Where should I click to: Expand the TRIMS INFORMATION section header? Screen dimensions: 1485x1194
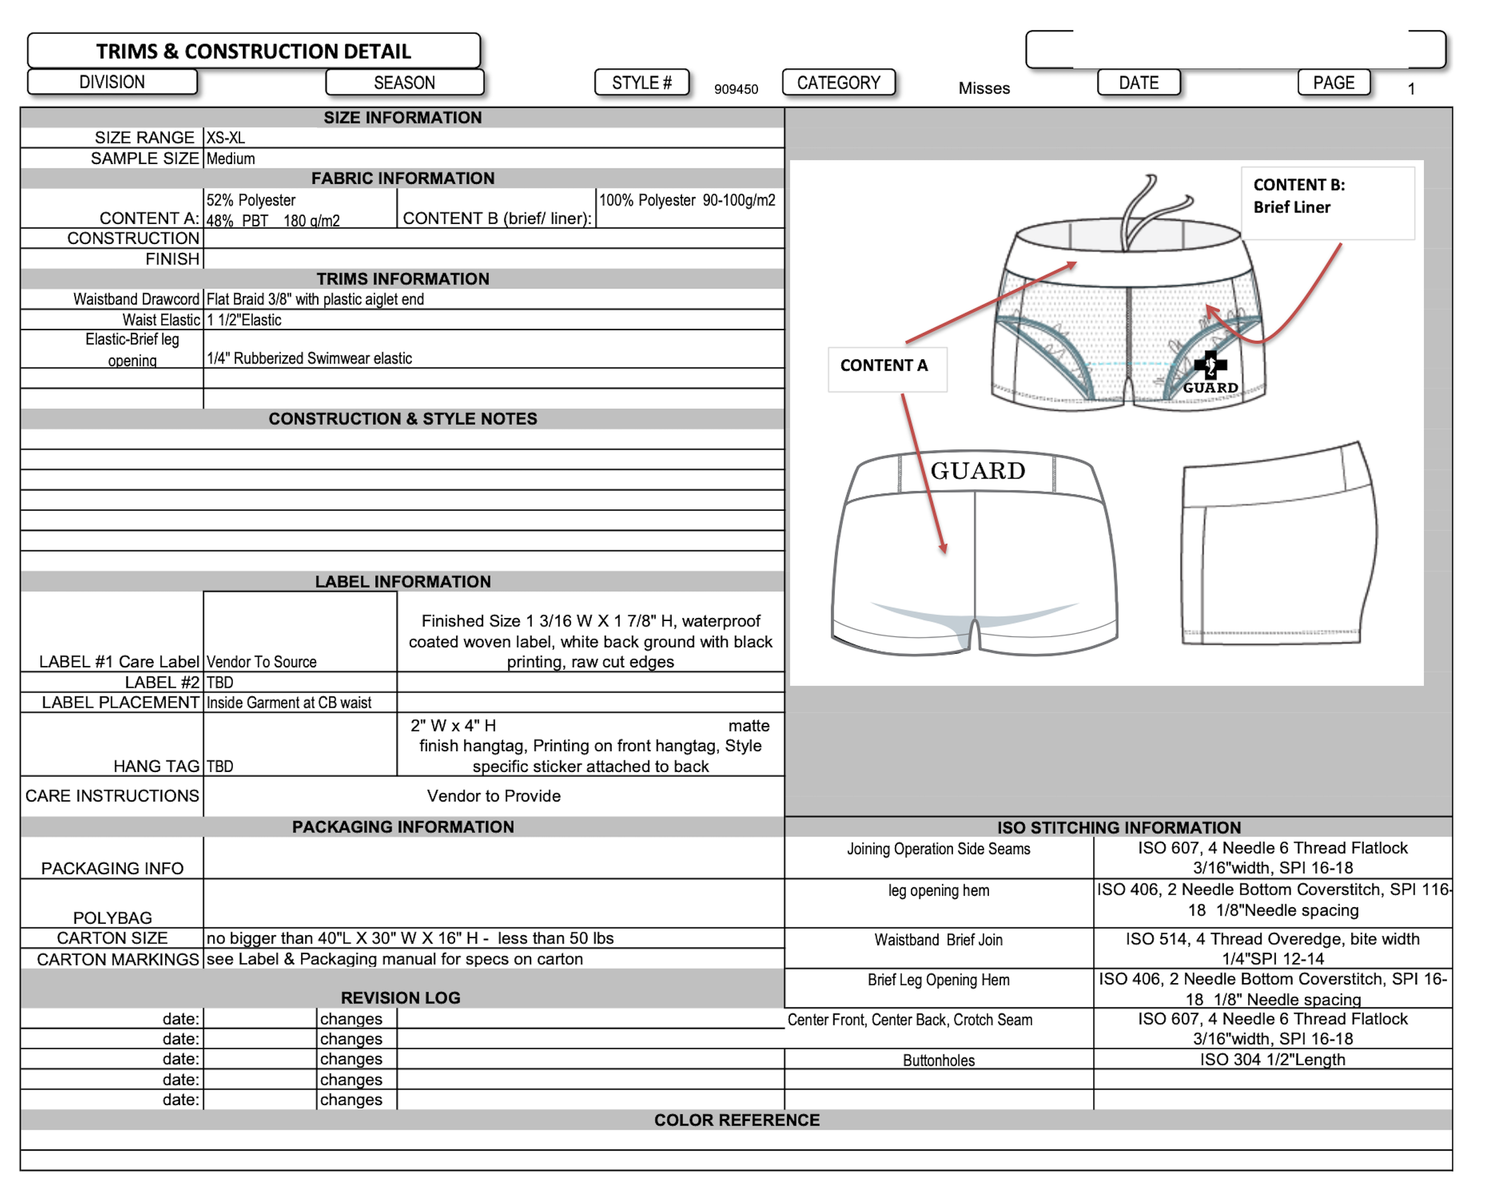tap(402, 279)
